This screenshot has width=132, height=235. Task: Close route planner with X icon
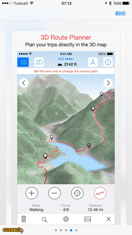[x=109, y=219]
